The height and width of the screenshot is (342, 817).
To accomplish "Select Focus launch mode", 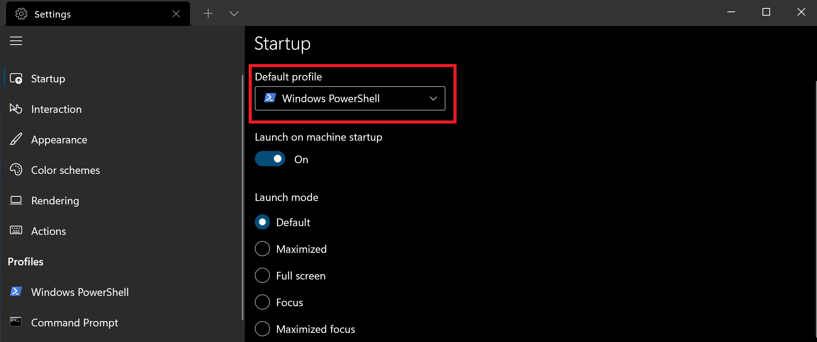I will [x=262, y=302].
